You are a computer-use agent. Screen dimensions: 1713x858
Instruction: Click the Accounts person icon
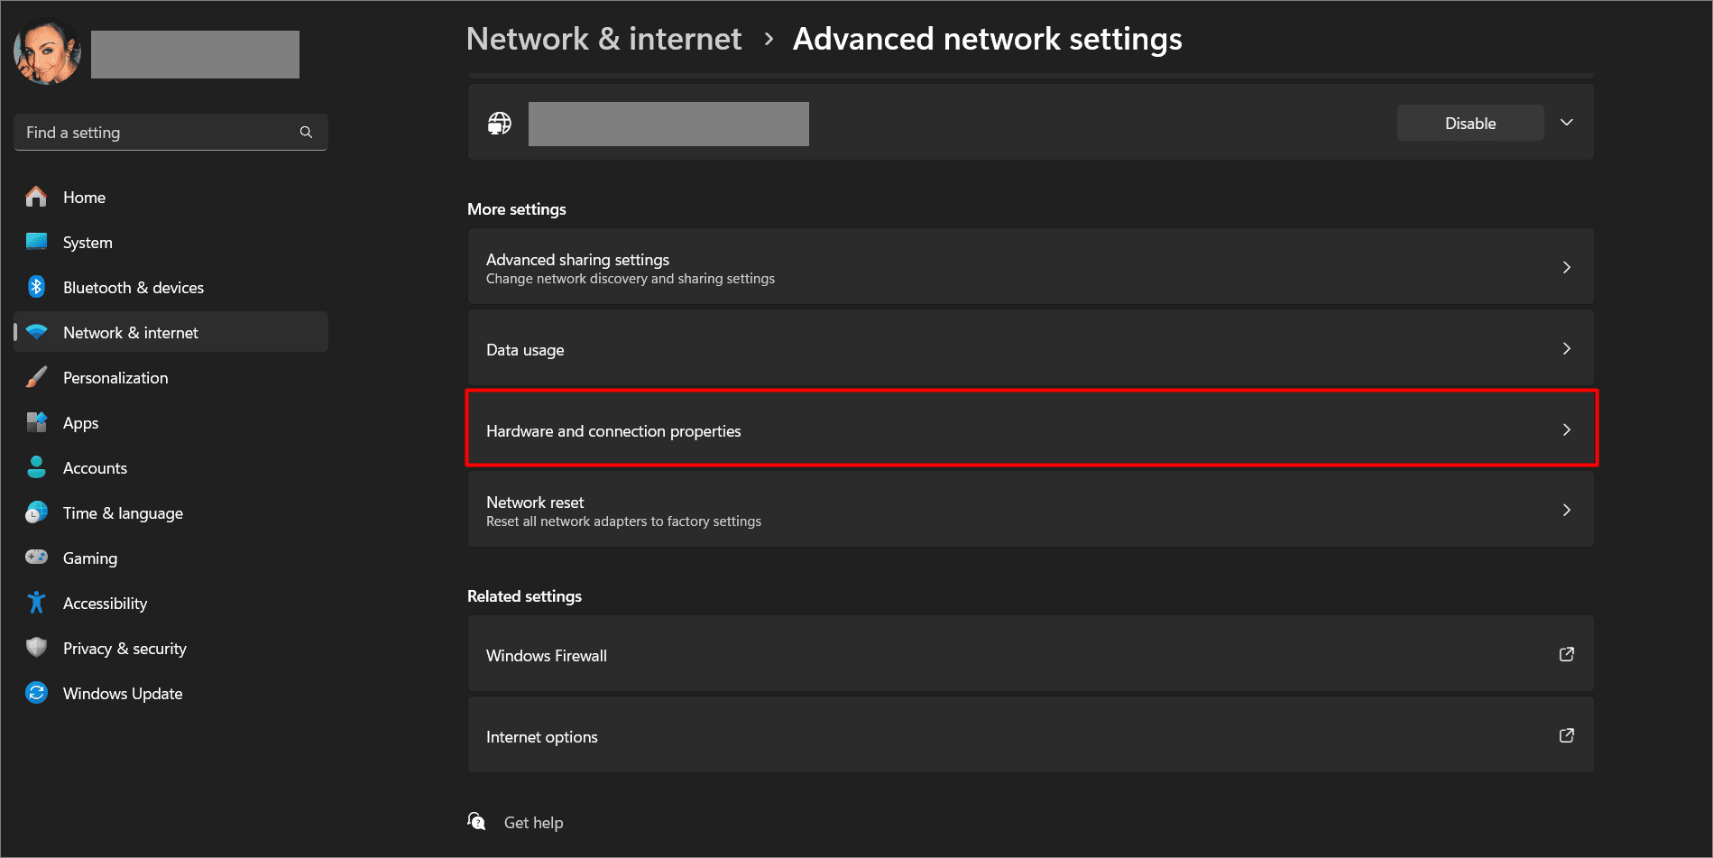(36, 467)
